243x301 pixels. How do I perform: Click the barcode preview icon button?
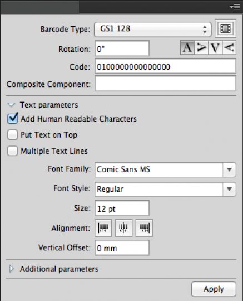click(225, 28)
